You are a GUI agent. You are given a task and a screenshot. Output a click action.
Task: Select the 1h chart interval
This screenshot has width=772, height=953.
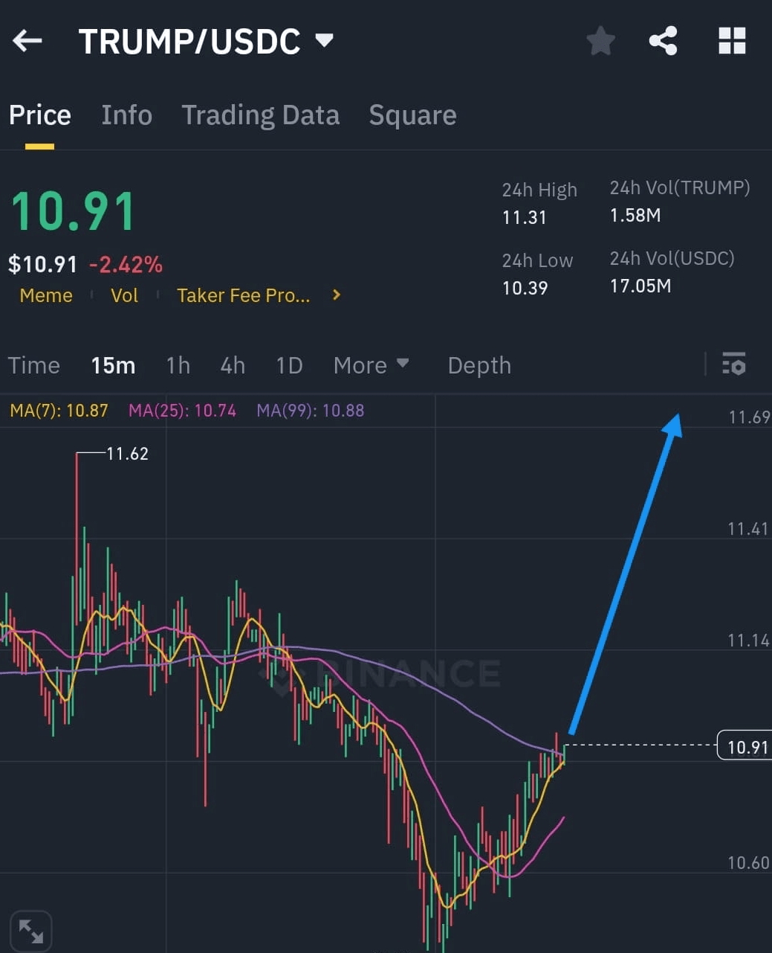click(178, 365)
